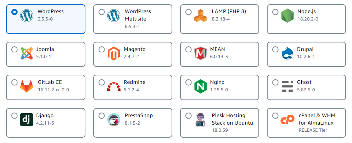Click the Plesk character icon
The height and width of the screenshot is (143, 352).
click(201, 120)
